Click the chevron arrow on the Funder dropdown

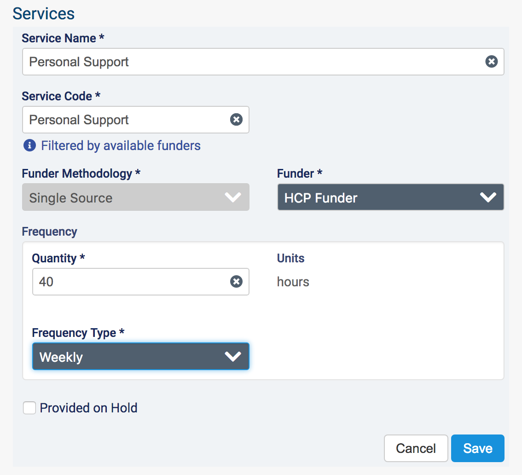488,198
